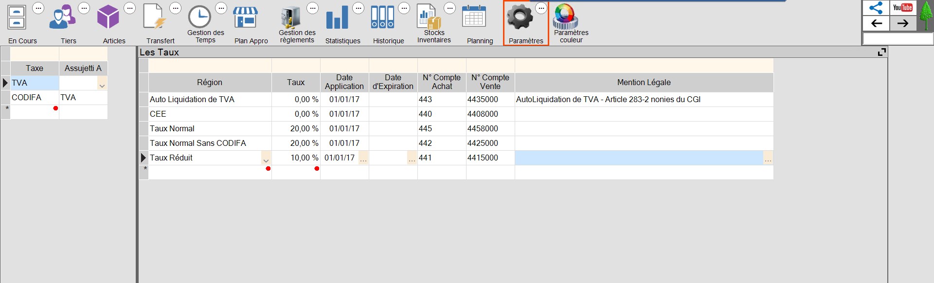Viewport: 934px width, 283px height.
Task: Click the 4415000 sales account cell
Action: [x=490, y=158]
